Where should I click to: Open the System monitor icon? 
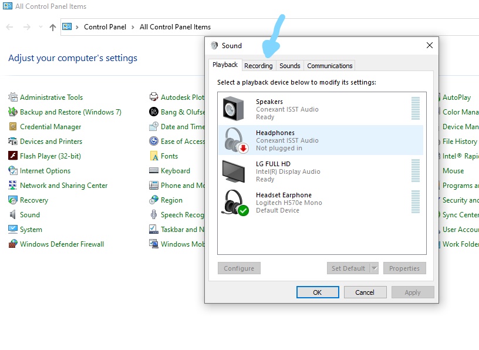pos(13,229)
